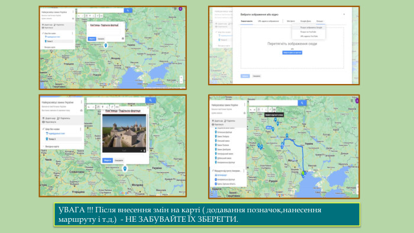
Task: Click the search button in the top-left map screenshot
Action: tap(128, 11)
